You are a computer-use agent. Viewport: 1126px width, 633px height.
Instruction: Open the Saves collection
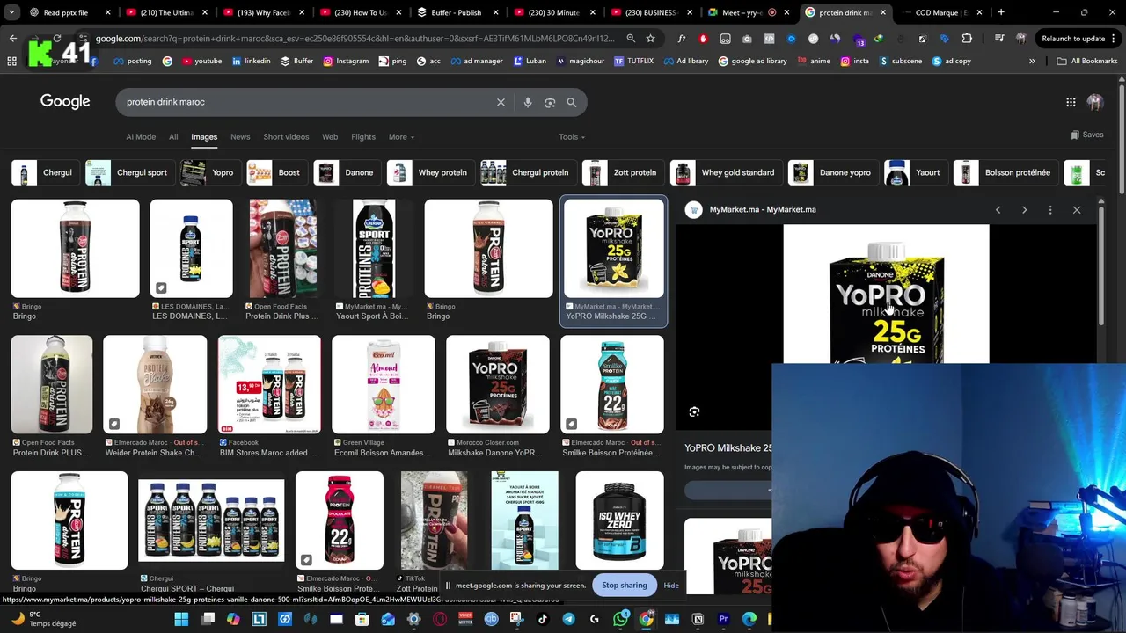click(1087, 135)
